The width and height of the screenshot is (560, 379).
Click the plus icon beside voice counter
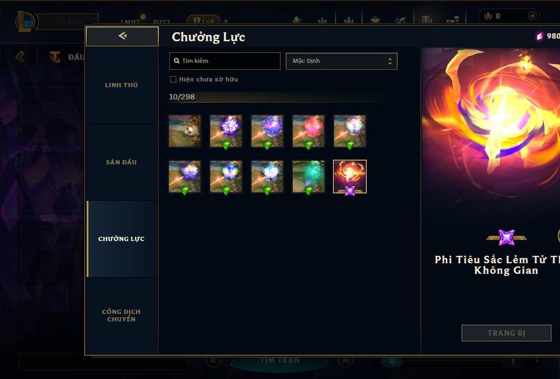click(x=532, y=16)
